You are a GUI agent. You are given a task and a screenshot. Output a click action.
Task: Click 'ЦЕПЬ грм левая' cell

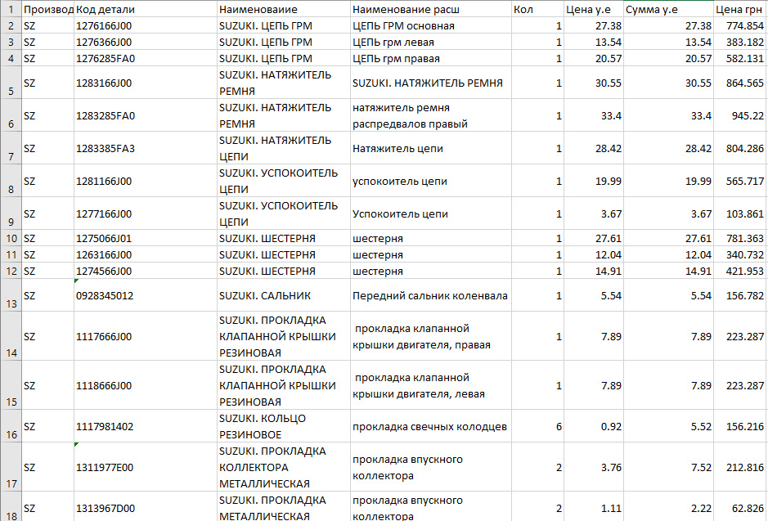click(431, 42)
